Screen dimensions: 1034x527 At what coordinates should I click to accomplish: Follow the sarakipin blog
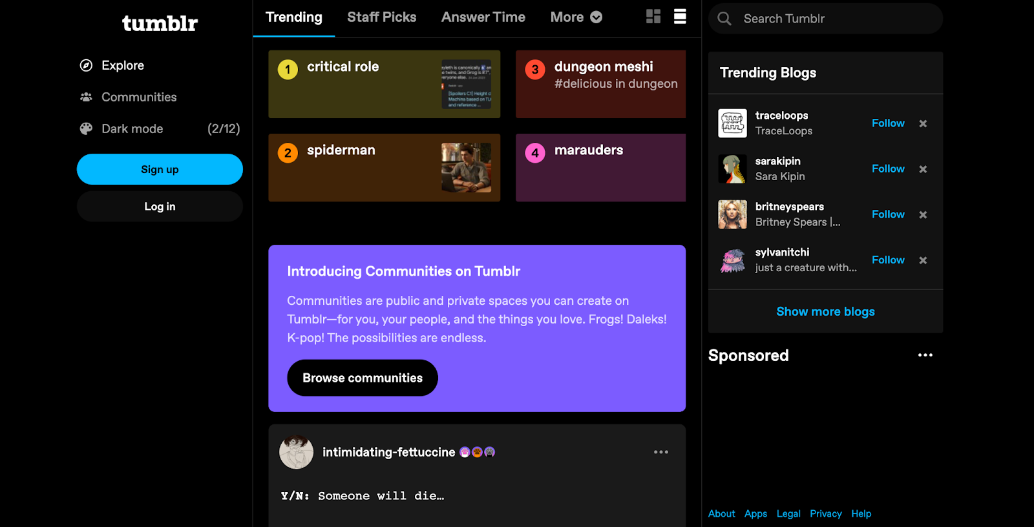pyautogui.click(x=888, y=169)
